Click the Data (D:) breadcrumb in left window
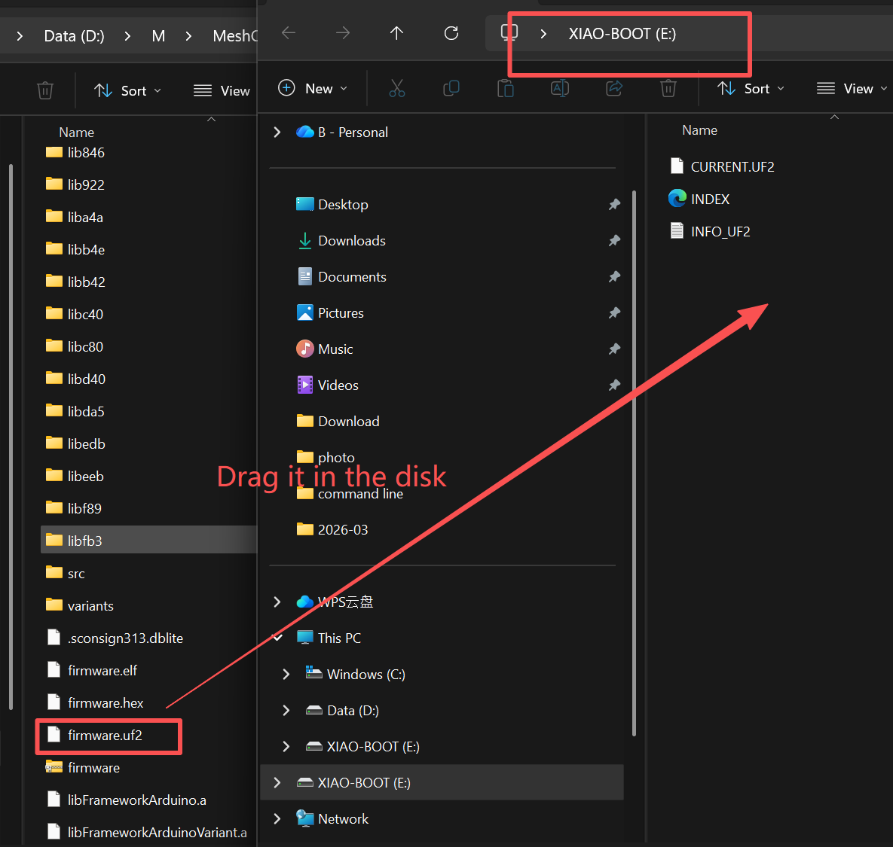This screenshot has width=893, height=847. (x=74, y=36)
